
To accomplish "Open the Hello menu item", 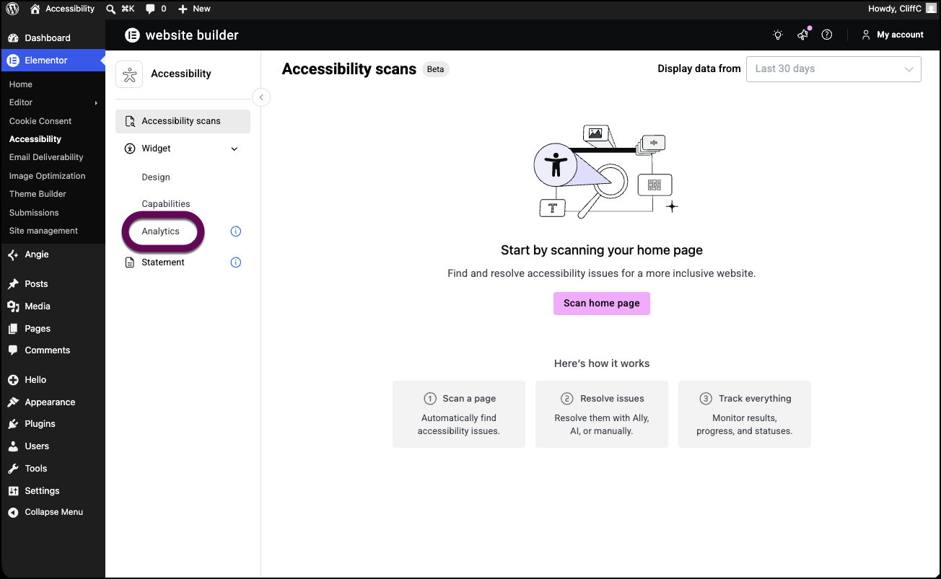I will [53, 380].
